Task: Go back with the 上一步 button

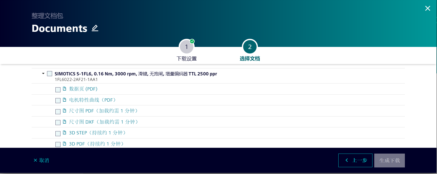Action: [x=355, y=160]
